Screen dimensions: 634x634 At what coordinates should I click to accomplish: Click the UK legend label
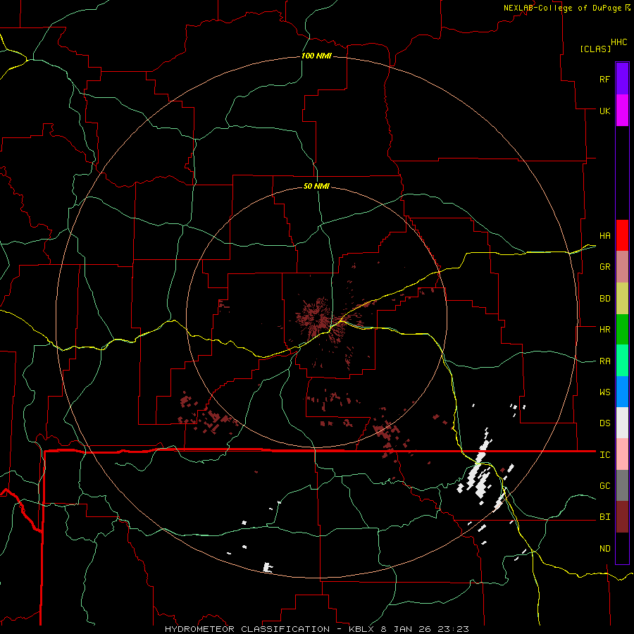pos(605,111)
